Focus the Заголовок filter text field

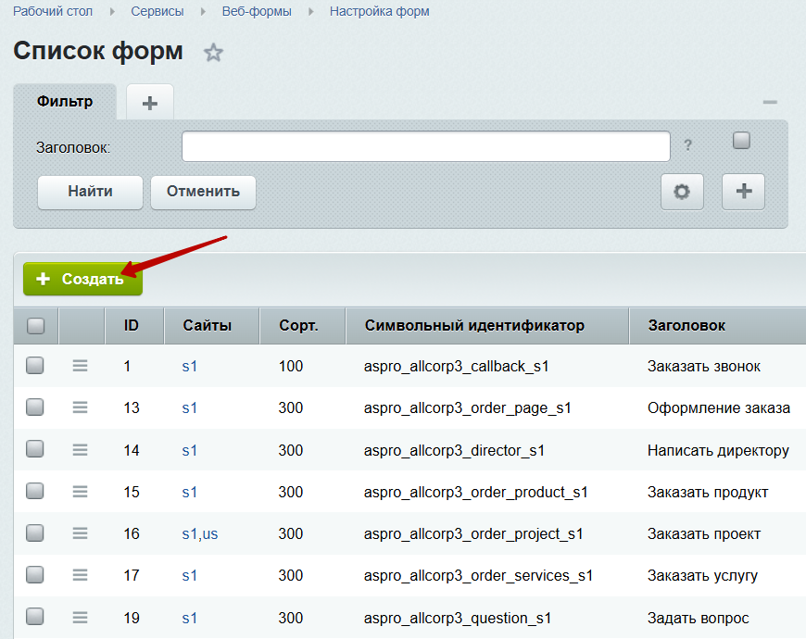coord(425,146)
